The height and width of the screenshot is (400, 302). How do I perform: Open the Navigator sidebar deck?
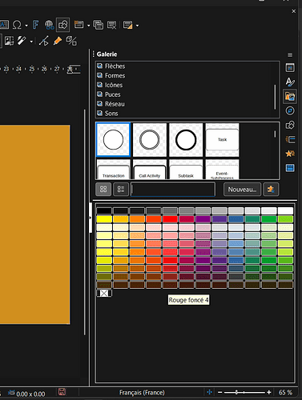coord(290,110)
